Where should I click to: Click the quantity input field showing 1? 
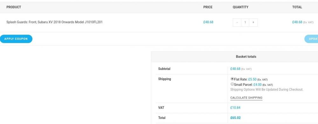(x=245, y=23)
